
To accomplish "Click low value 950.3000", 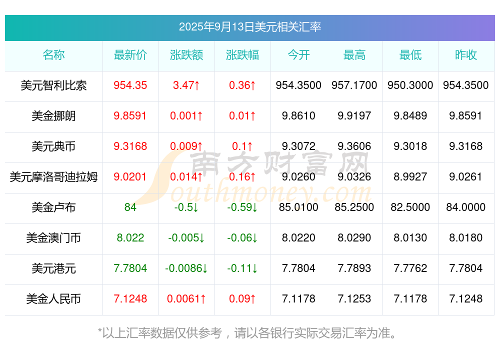I will 410,85.
